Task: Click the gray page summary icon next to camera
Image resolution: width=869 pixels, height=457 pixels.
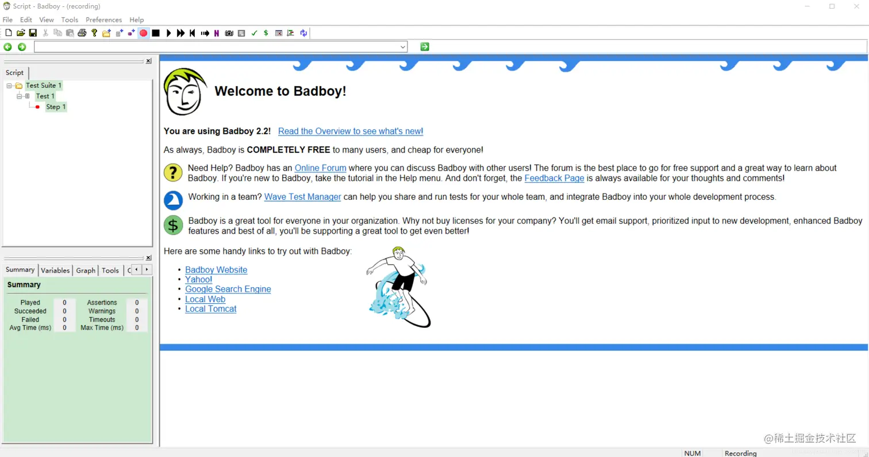Action: [x=241, y=33]
